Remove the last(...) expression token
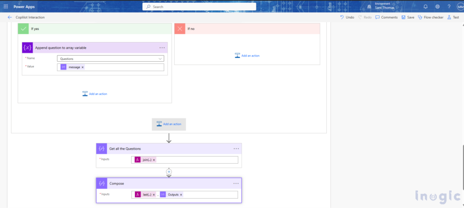464x208 pixels. click(154, 195)
